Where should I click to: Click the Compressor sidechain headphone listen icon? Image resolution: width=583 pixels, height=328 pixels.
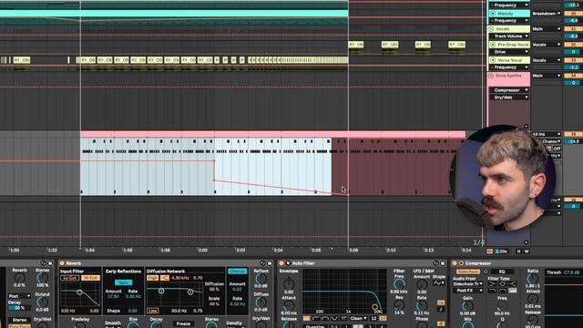pos(486,272)
